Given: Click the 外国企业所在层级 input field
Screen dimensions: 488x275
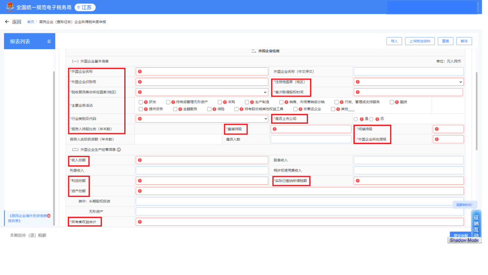Looking at the screenshot, I should tap(448, 140).
